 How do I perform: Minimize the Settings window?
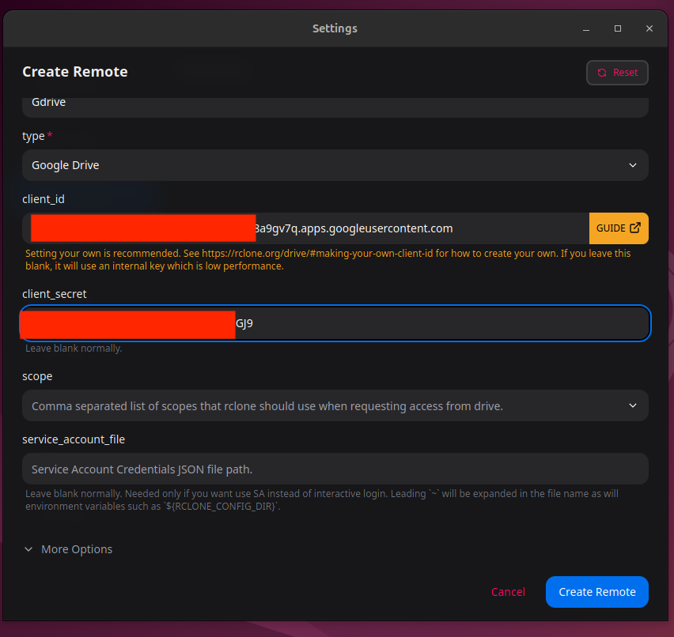(586, 28)
